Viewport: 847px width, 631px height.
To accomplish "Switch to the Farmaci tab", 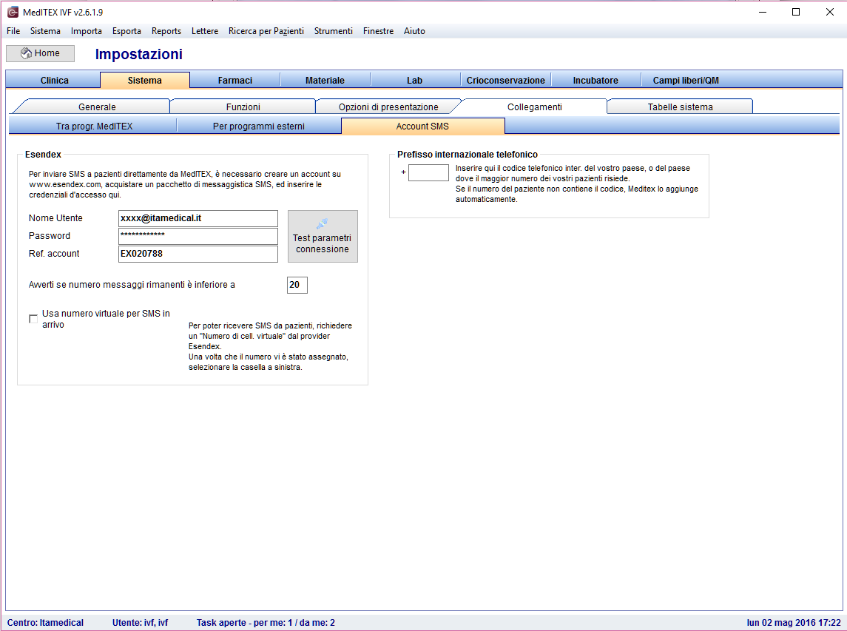I will pos(235,80).
